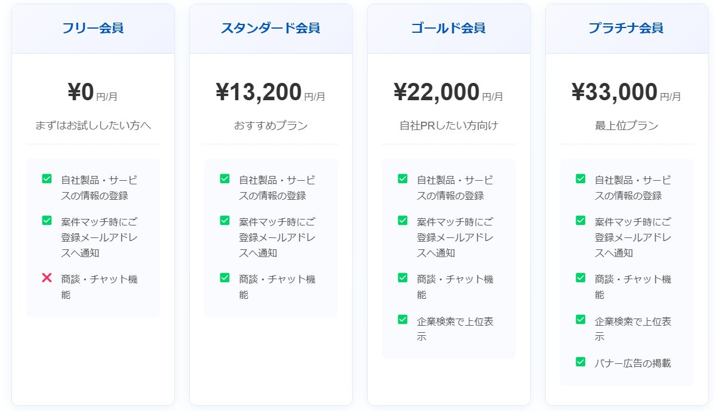Click バナー広告の掲載 check icon
Image resolution: width=714 pixels, height=411 pixels.
[580, 361]
